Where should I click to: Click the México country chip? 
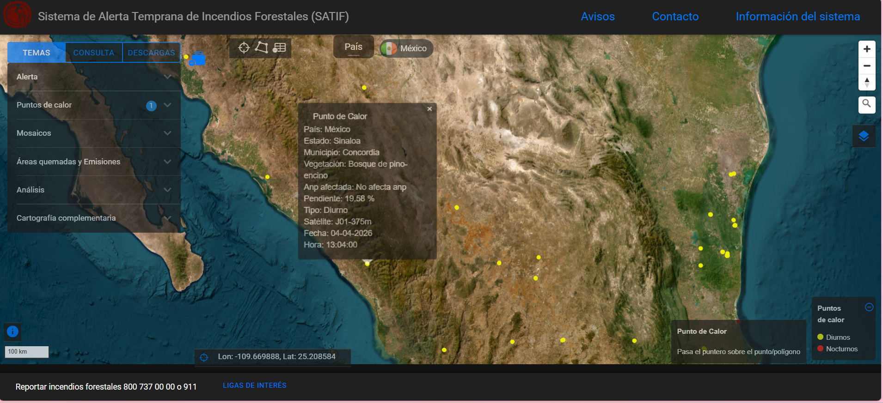click(406, 48)
